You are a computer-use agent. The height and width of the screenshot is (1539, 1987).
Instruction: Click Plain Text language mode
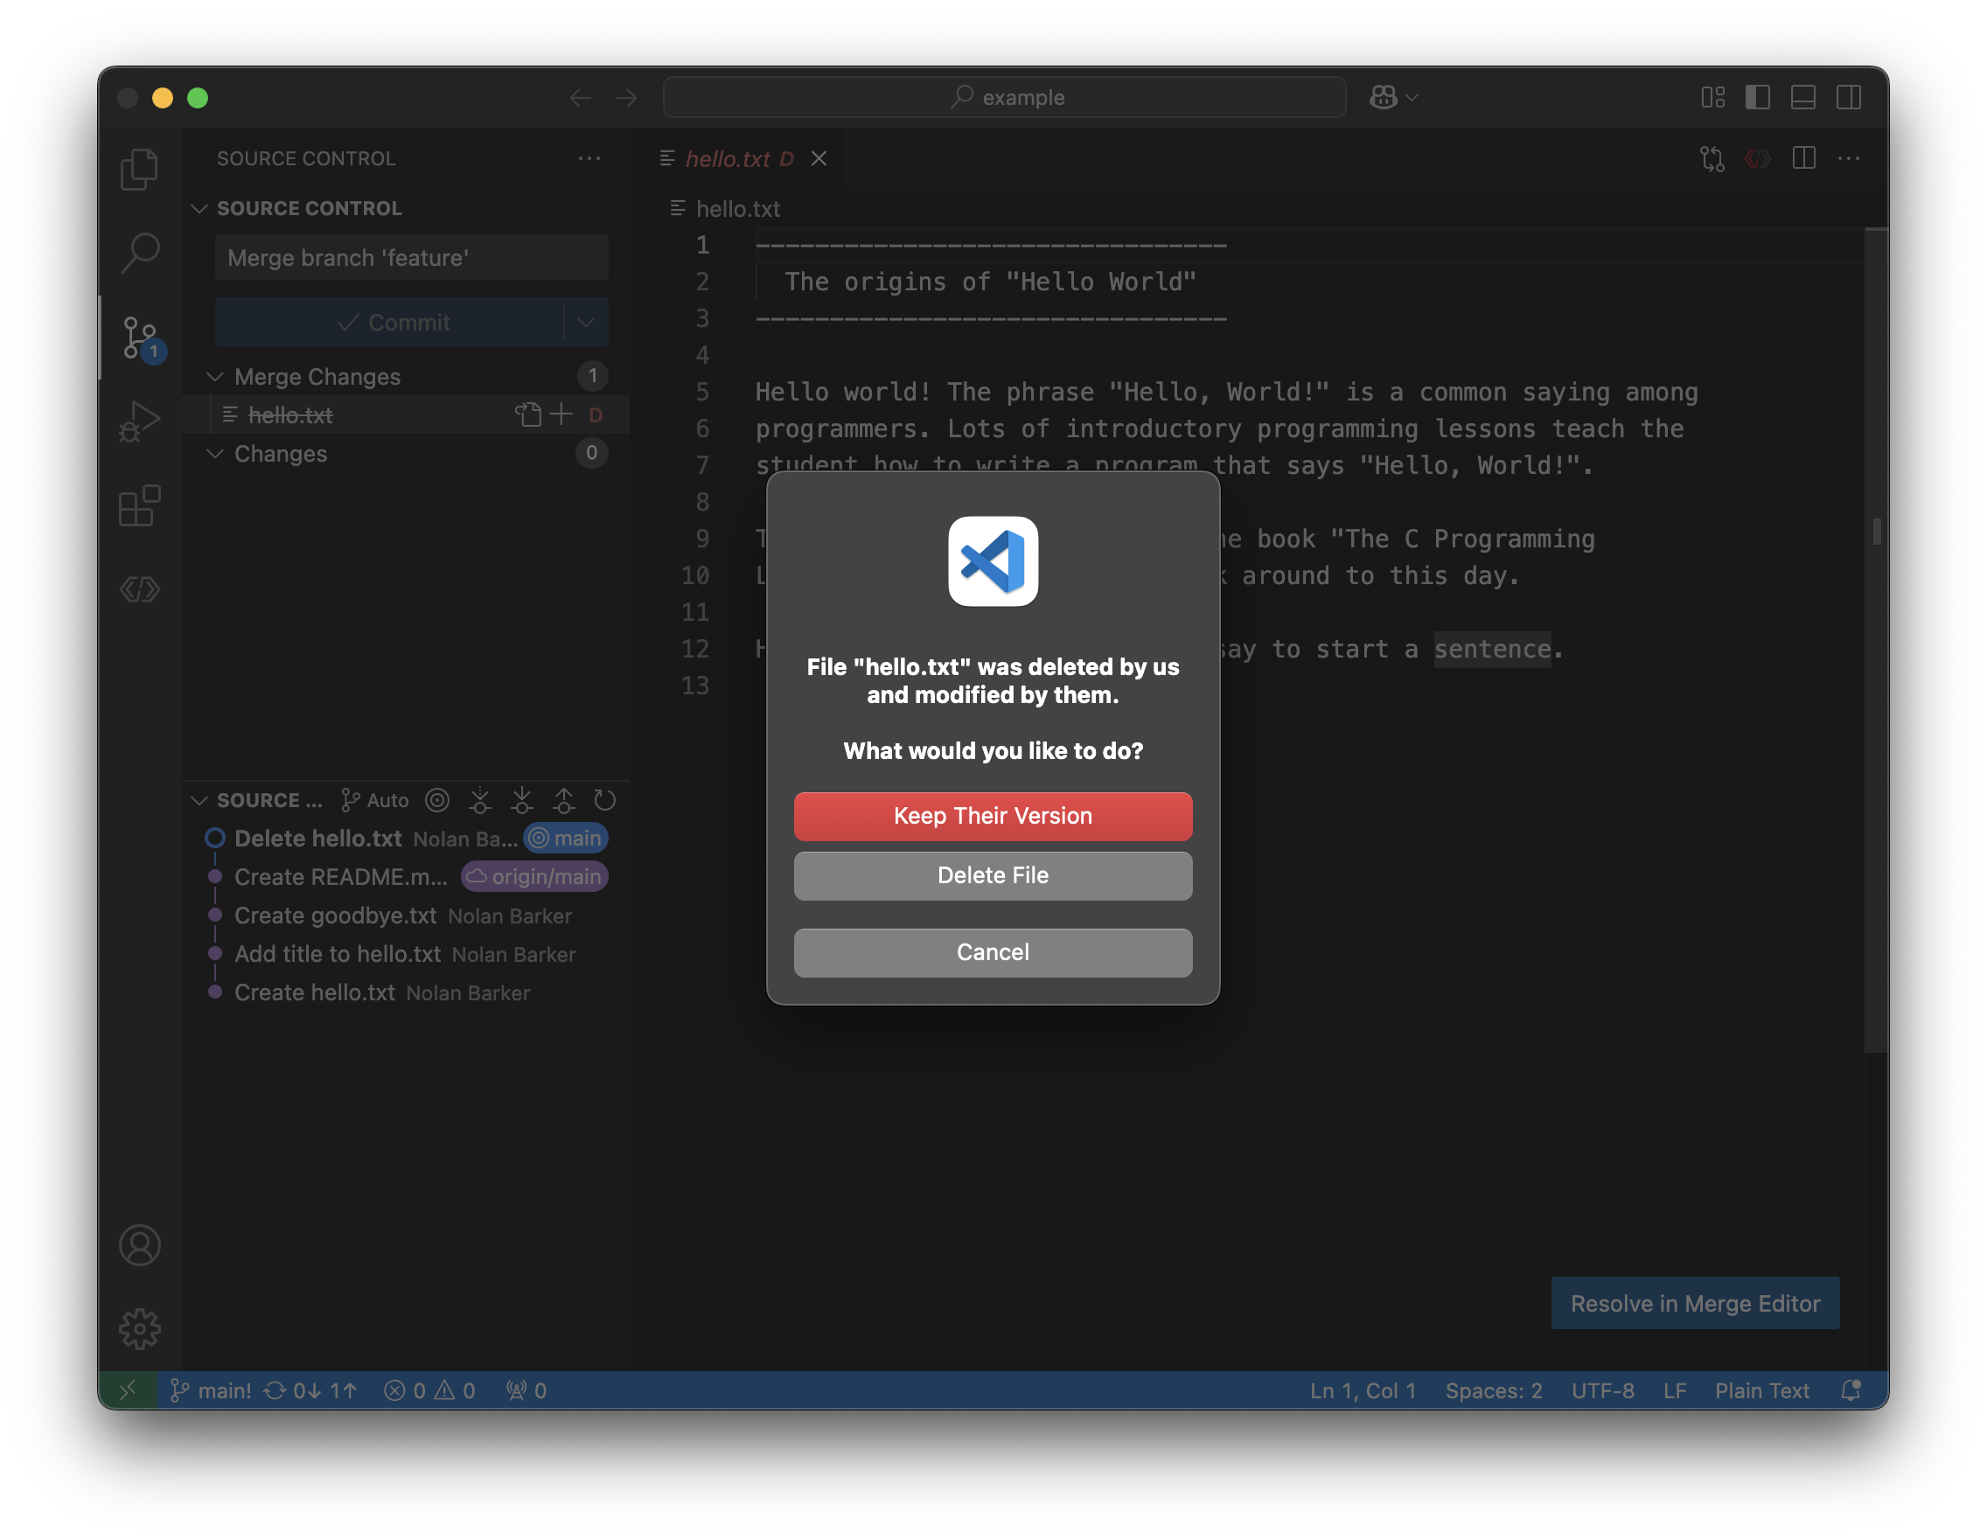pos(1761,1389)
